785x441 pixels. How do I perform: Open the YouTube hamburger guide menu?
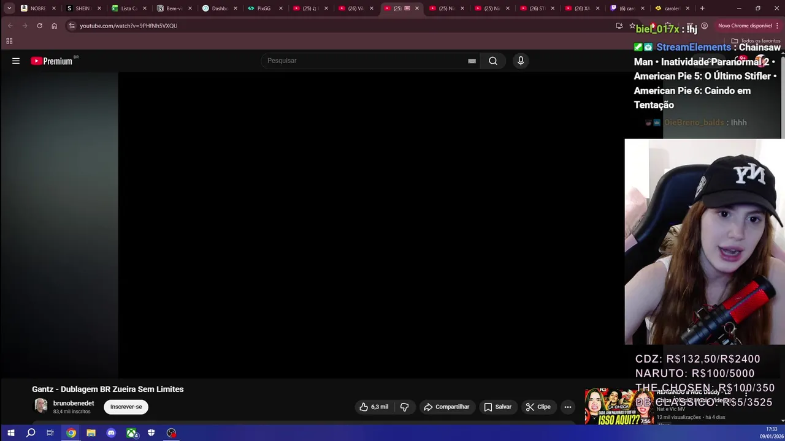[16, 61]
